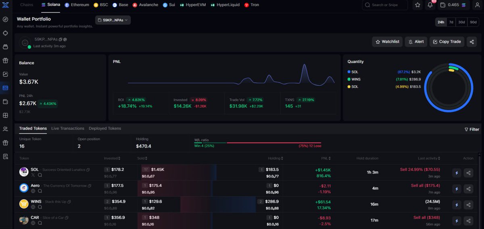Click the W/L ratio win-lose bar
This screenshot has height=229, width=484.
pos(257,143)
